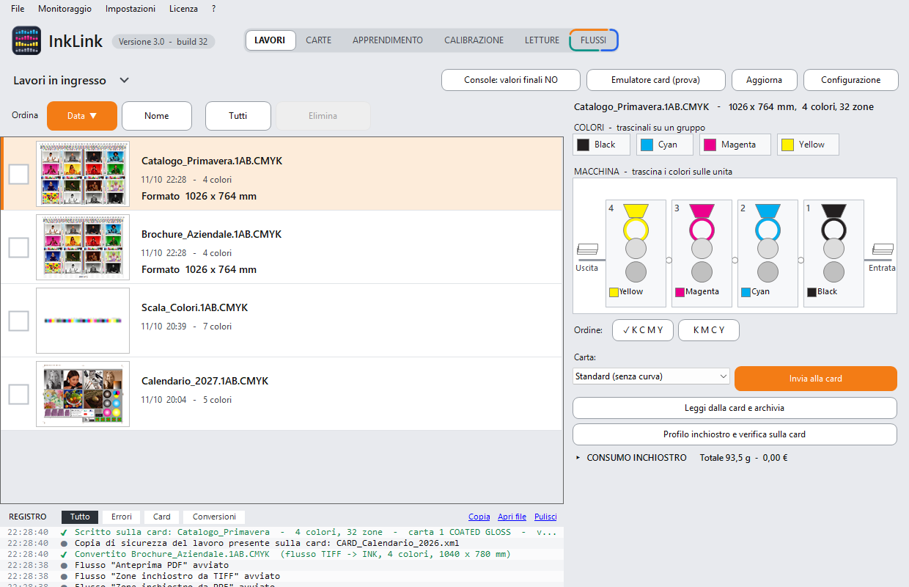This screenshot has width=909, height=587.
Task: Tick the checkbox for Catalogo_Primavera job
Action: pyautogui.click(x=18, y=174)
